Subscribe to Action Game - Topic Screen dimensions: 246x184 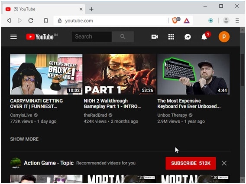(191, 163)
